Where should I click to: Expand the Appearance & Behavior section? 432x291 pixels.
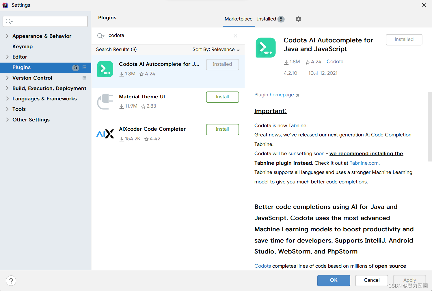coord(8,36)
